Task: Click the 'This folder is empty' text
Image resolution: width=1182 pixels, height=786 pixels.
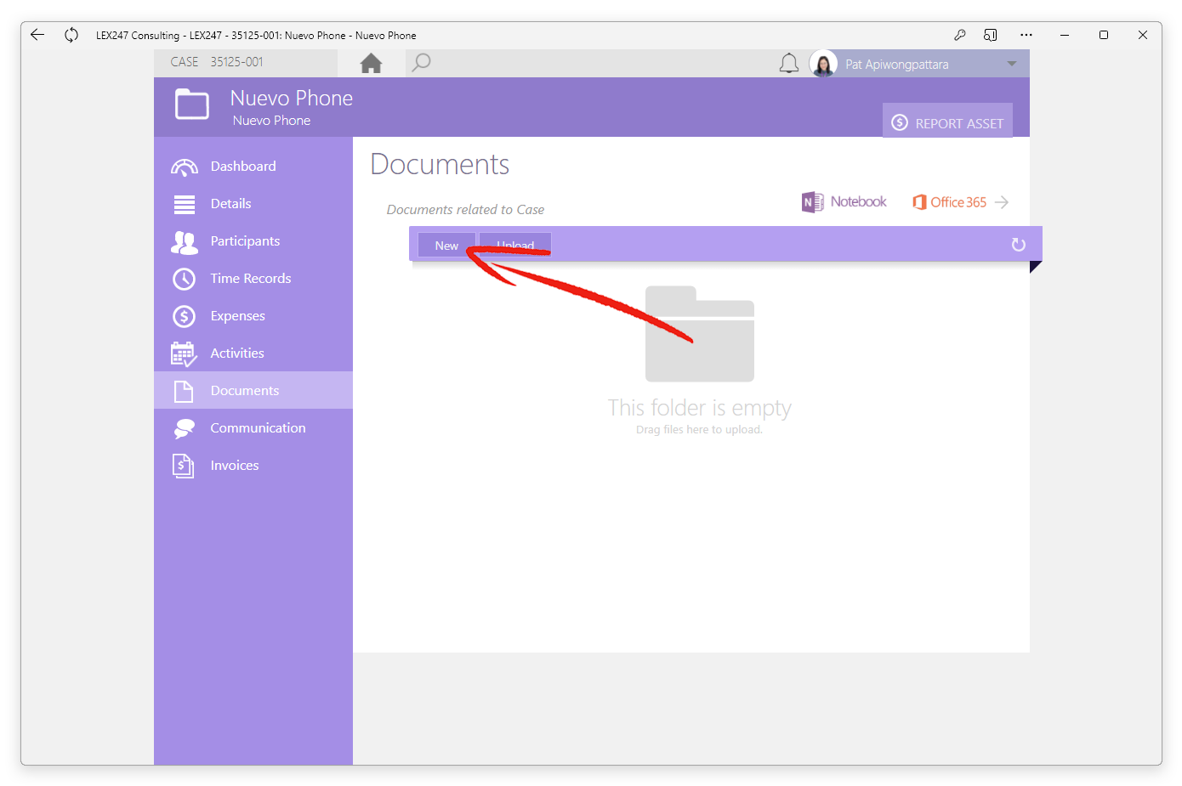Action: pyautogui.click(x=700, y=408)
